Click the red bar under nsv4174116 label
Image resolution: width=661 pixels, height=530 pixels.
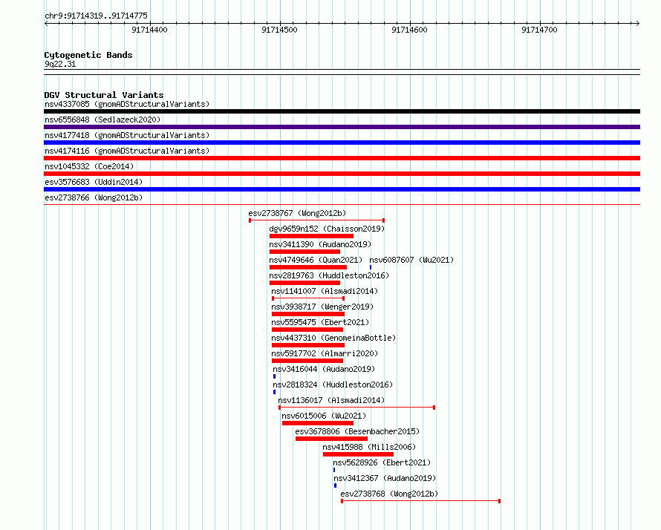(x=342, y=158)
